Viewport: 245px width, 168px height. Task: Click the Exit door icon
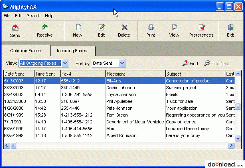click(231, 27)
